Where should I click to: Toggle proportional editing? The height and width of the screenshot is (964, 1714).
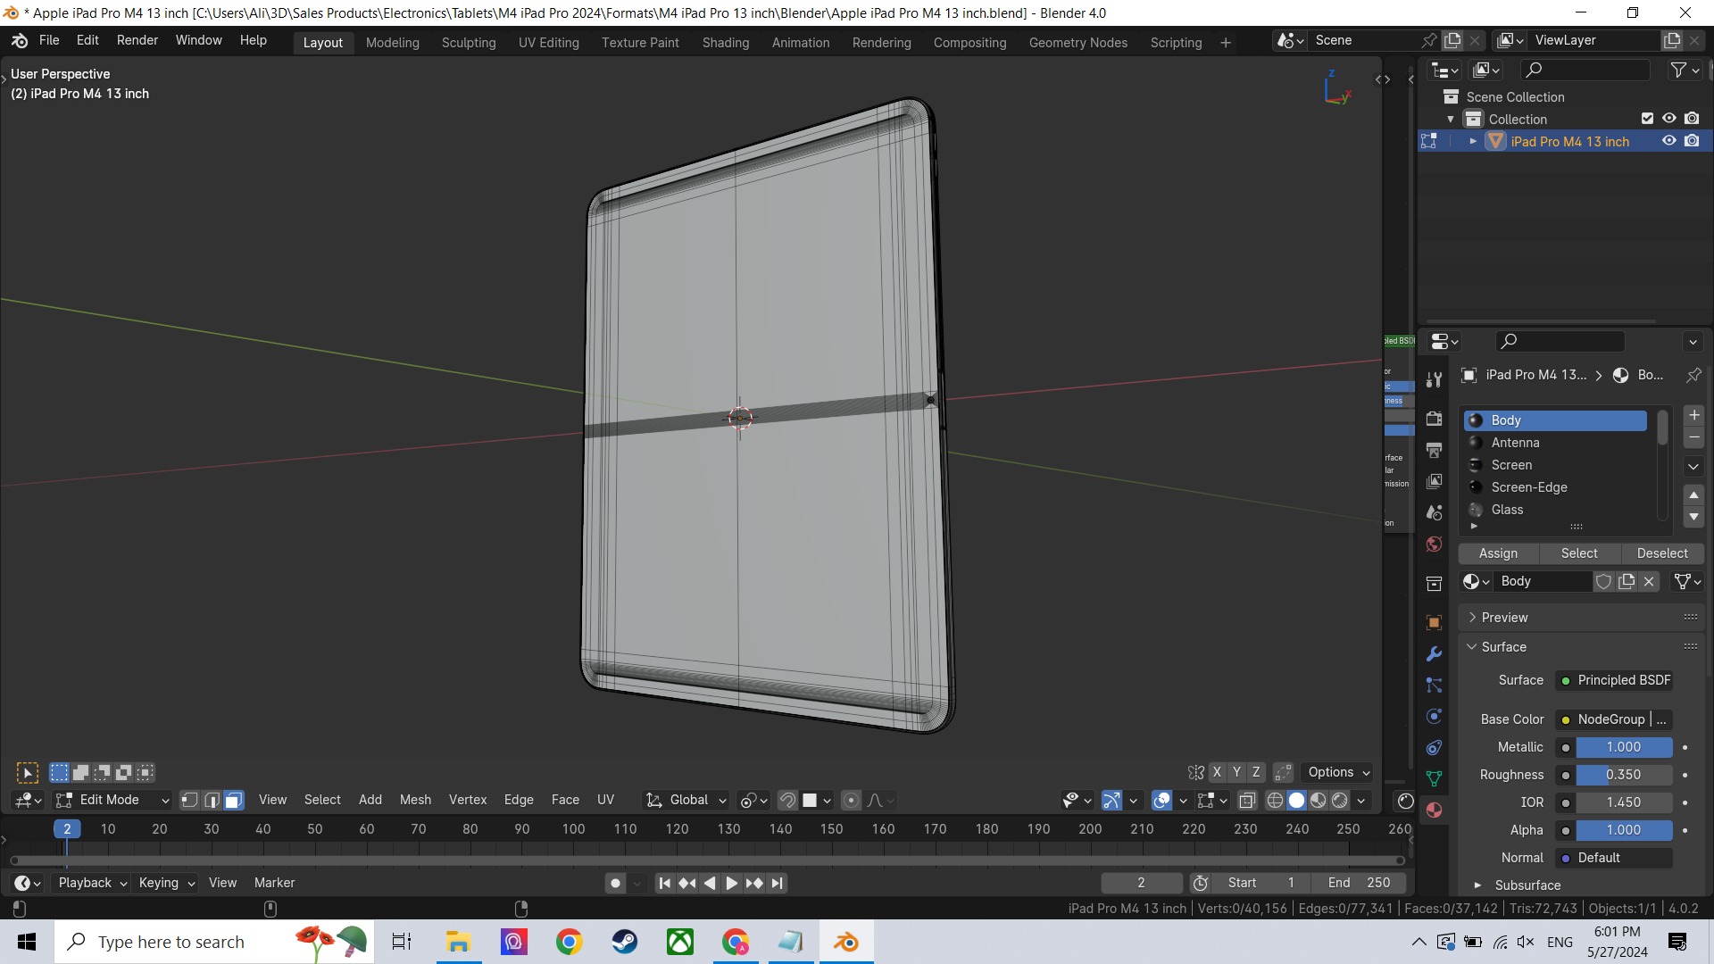tap(851, 800)
